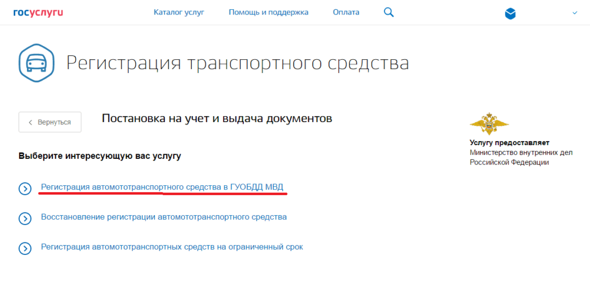The height and width of the screenshot is (301, 590).
Task: Click the Регистрация транспортного средства heading
Action: coord(237,63)
